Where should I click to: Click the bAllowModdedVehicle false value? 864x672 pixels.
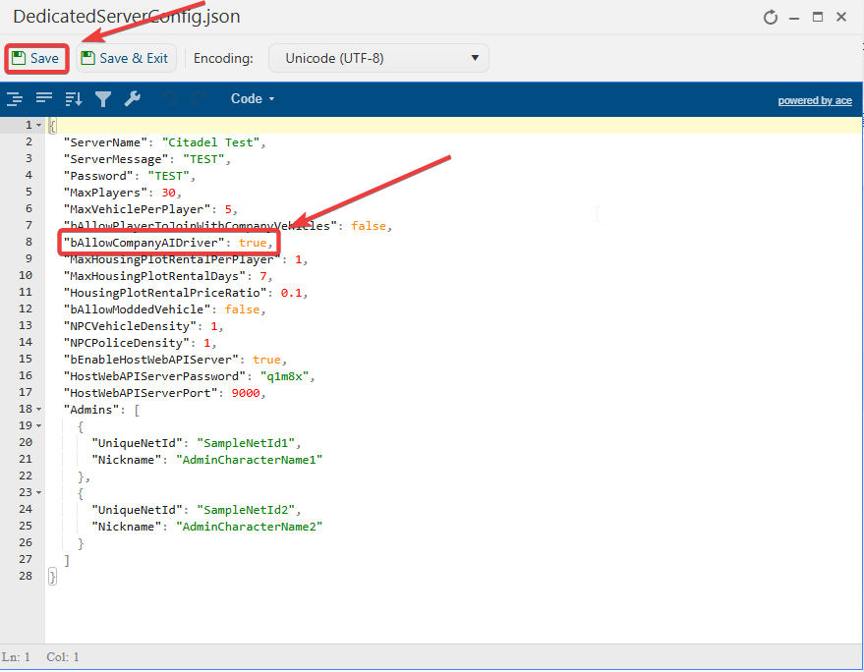click(x=242, y=309)
